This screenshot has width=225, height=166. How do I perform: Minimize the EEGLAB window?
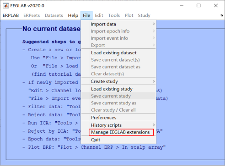click(182, 5)
